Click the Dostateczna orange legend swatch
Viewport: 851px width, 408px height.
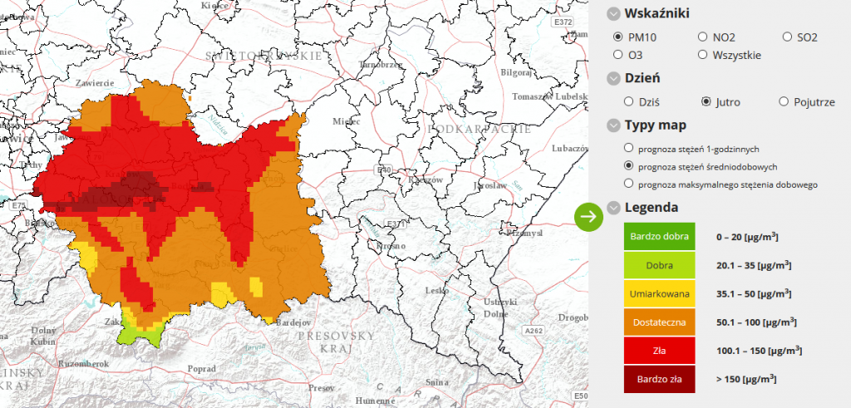[x=659, y=322]
